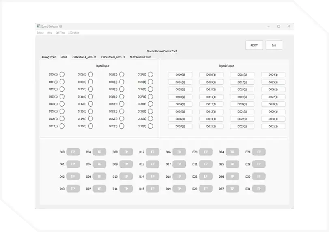Open the JSON file menu

coord(74,32)
